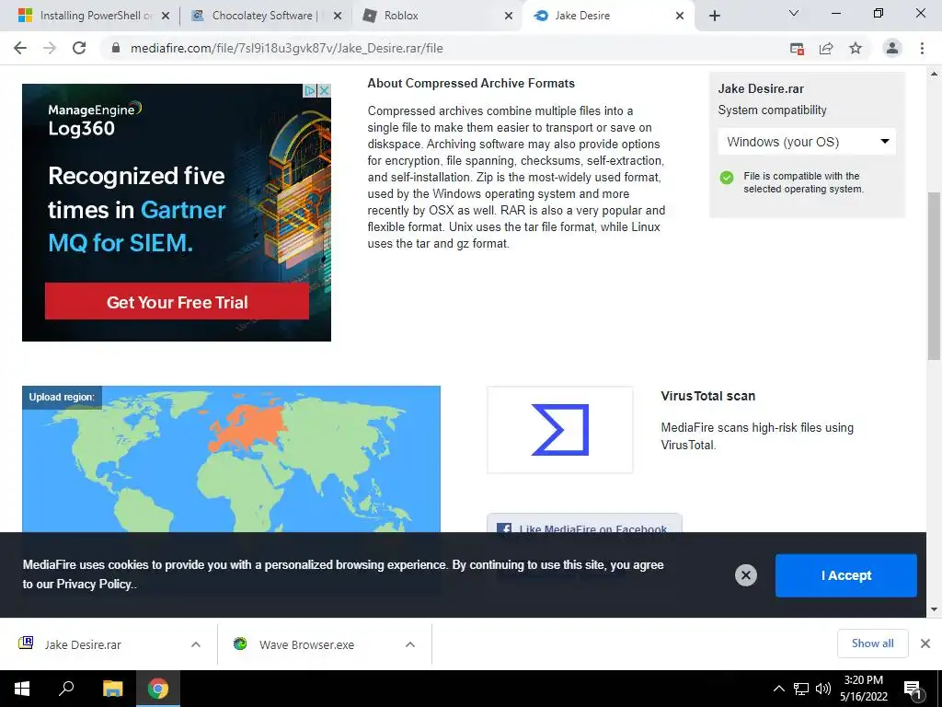Image resolution: width=942 pixels, height=707 pixels.
Task: Open a new browser tab
Action: click(x=714, y=16)
